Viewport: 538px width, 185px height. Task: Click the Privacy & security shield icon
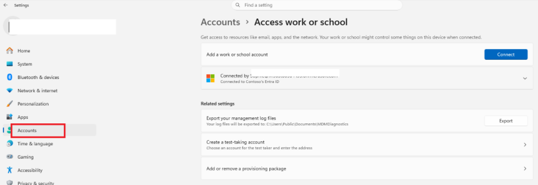coord(9,183)
